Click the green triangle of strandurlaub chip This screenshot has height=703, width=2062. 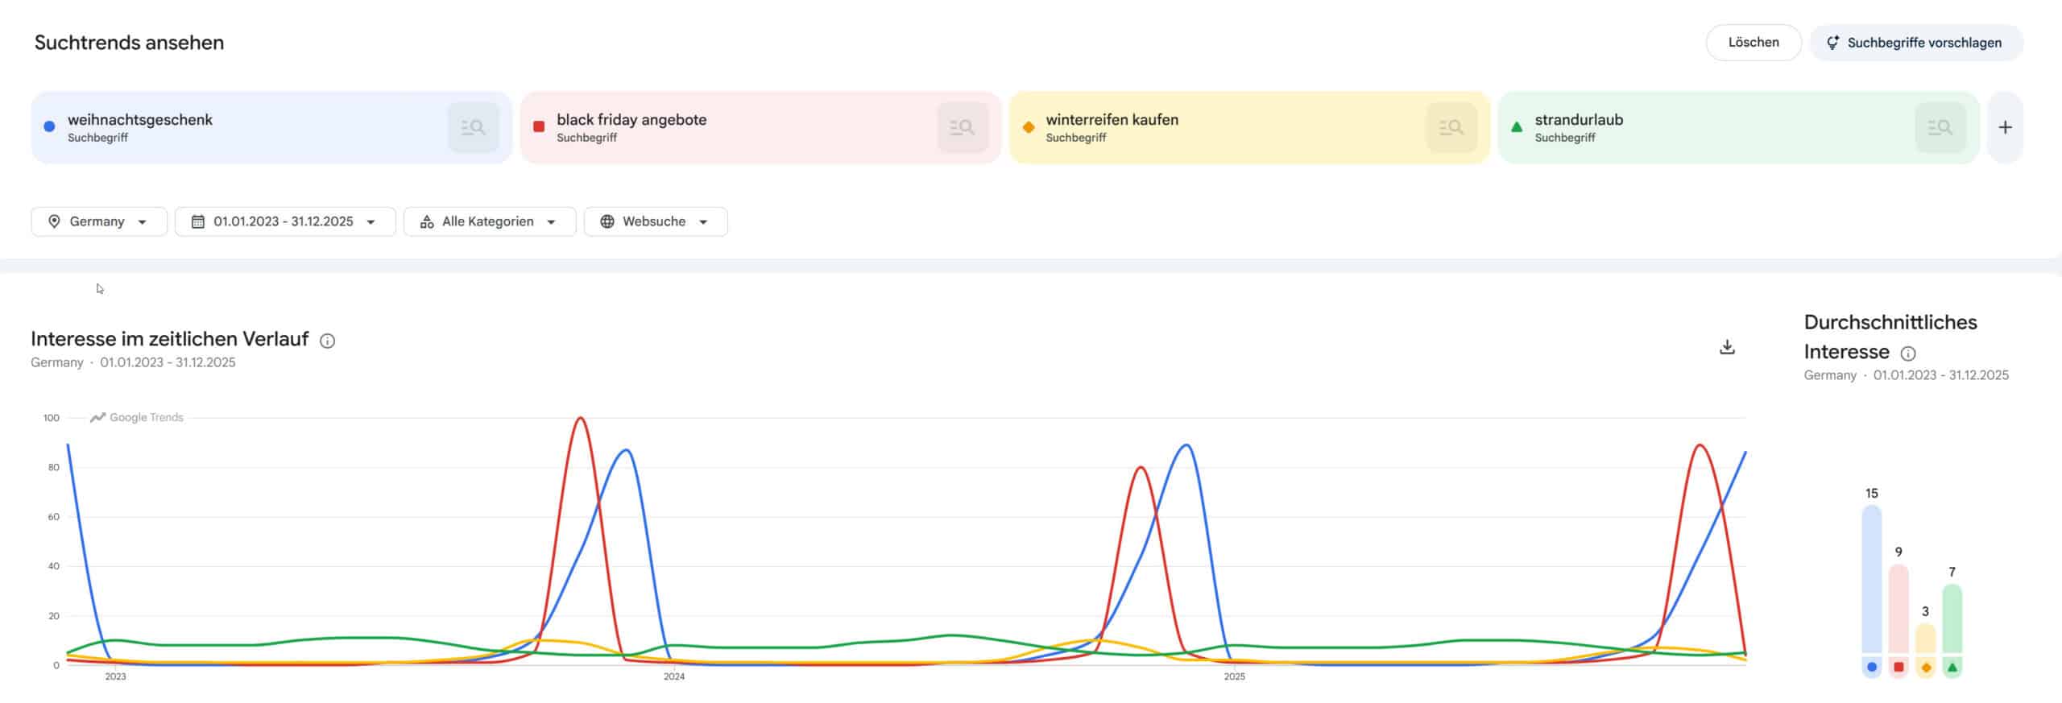click(1517, 126)
